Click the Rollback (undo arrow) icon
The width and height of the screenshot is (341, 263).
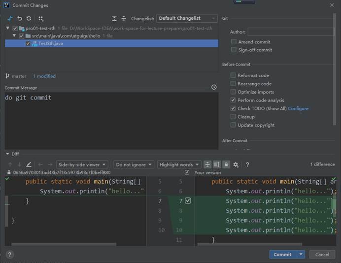[20, 18]
